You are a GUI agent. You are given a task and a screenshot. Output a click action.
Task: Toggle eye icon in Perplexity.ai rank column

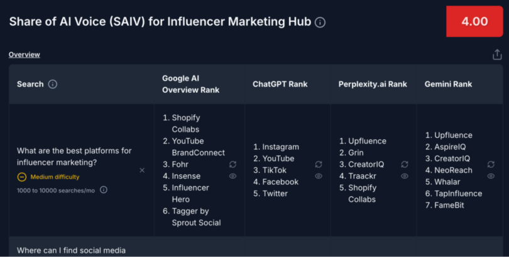tap(403, 176)
